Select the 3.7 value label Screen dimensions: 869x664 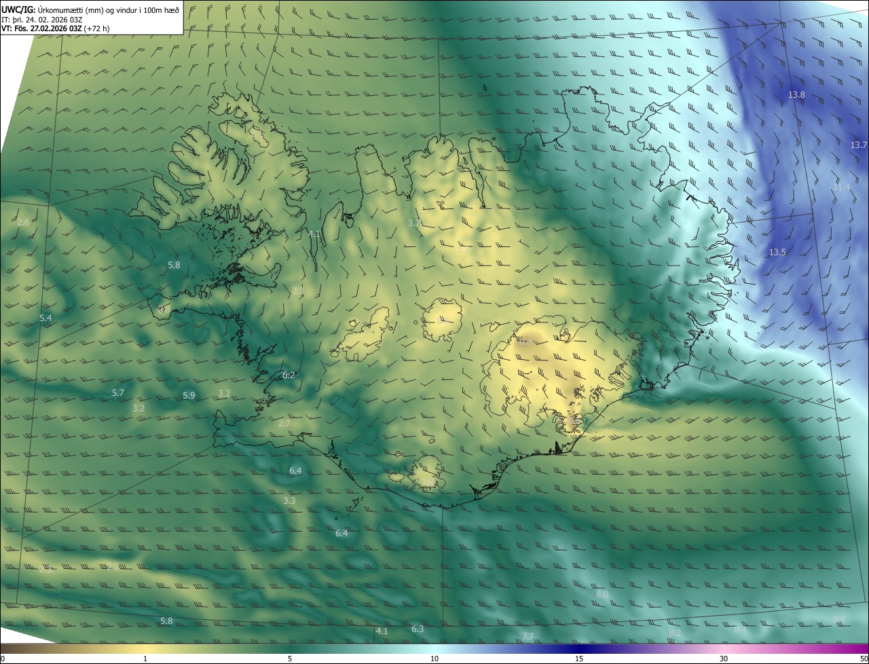tap(414, 223)
